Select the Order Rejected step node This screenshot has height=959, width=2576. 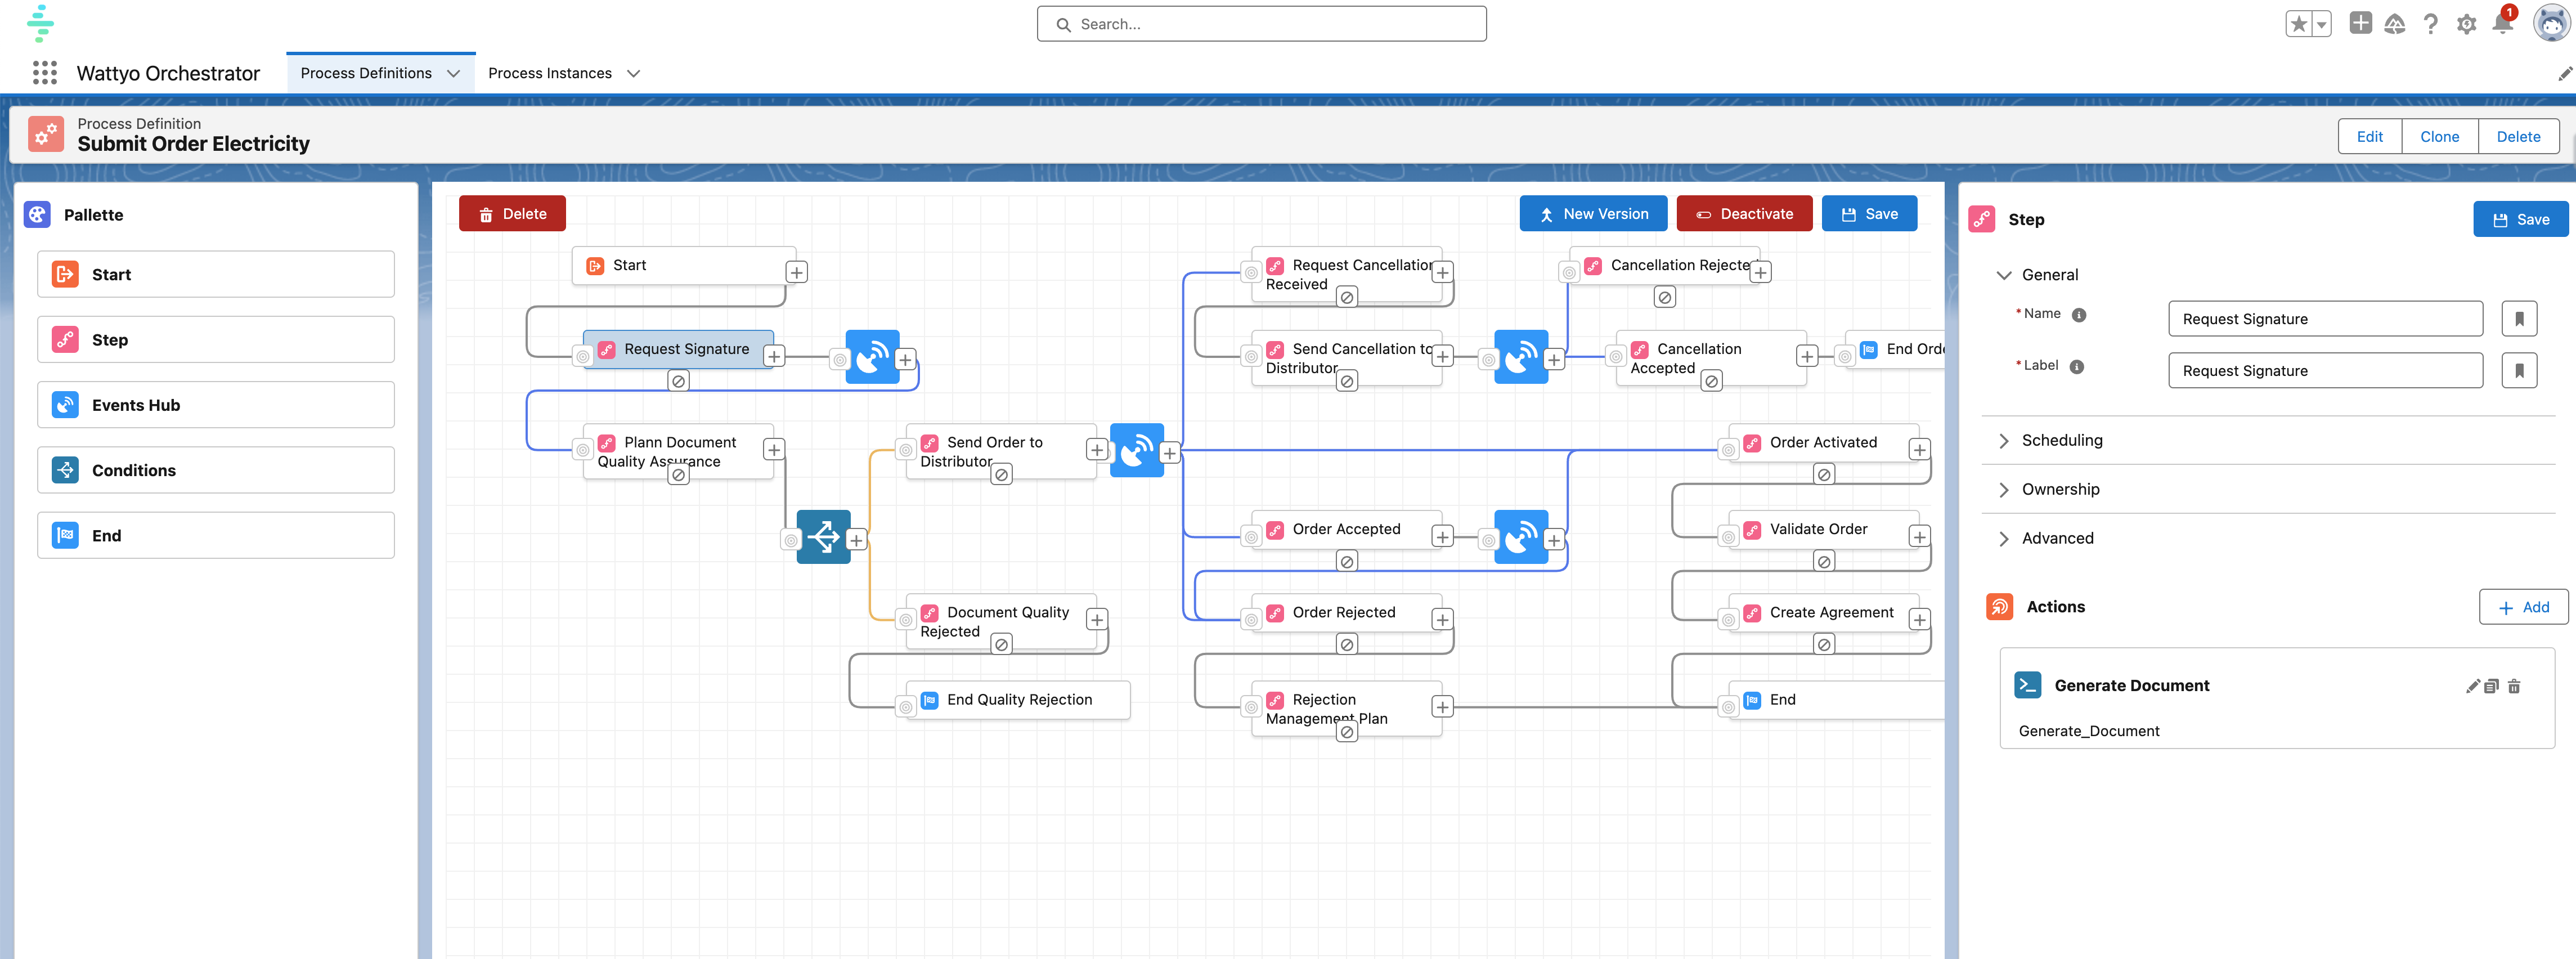click(x=1346, y=613)
